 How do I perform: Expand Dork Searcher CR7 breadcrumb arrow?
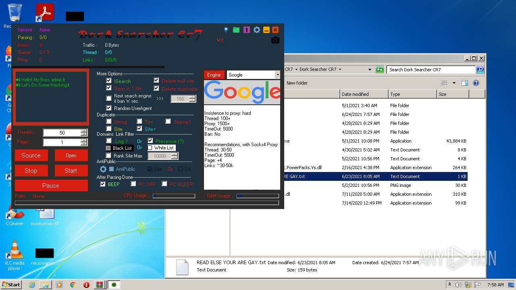[340, 70]
